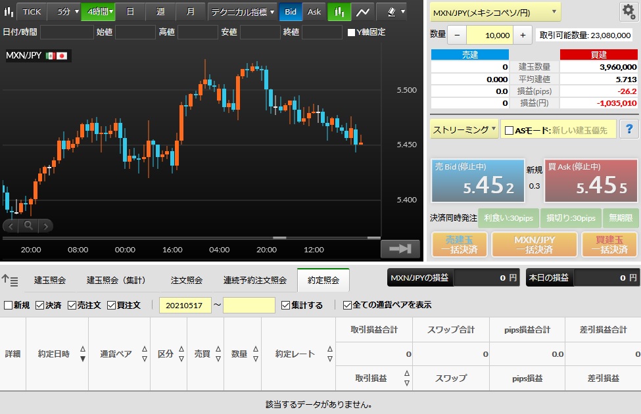Decrease quantity with minus button

pos(457,35)
